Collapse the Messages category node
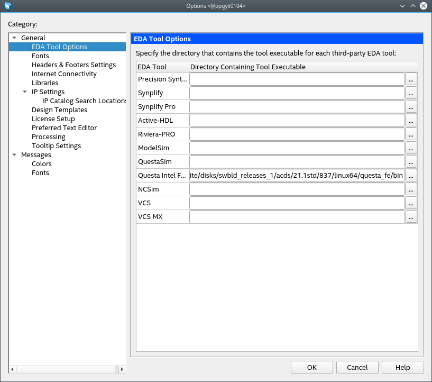Viewport: 432px width, 382px height. pyautogui.click(x=14, y=155)
